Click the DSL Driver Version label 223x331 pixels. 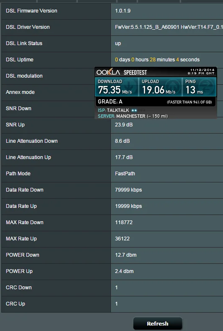click(28, 27)
